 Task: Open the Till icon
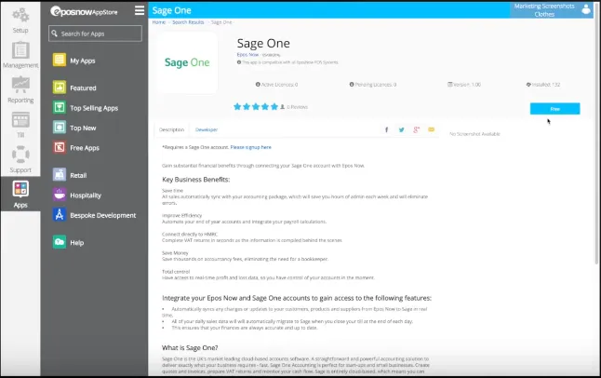click(20, 120)
